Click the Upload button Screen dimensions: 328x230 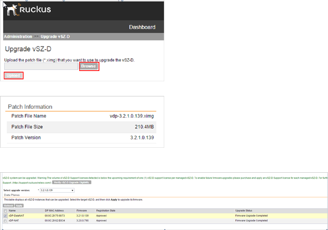13,76
